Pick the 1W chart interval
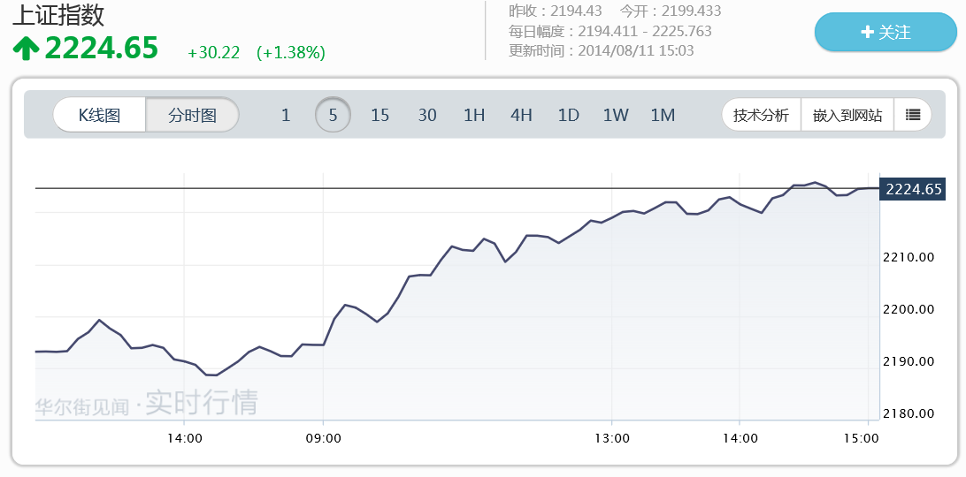This screenshot has width=966, height=477. pos(616,115)
